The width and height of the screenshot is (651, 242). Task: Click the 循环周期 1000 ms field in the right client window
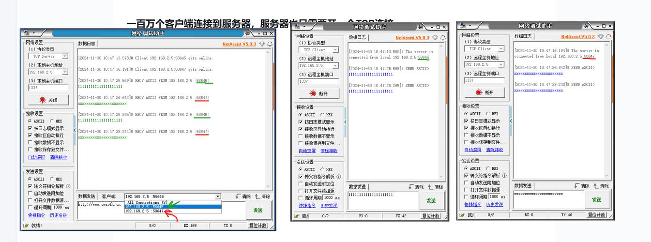(x=494, y=197)
